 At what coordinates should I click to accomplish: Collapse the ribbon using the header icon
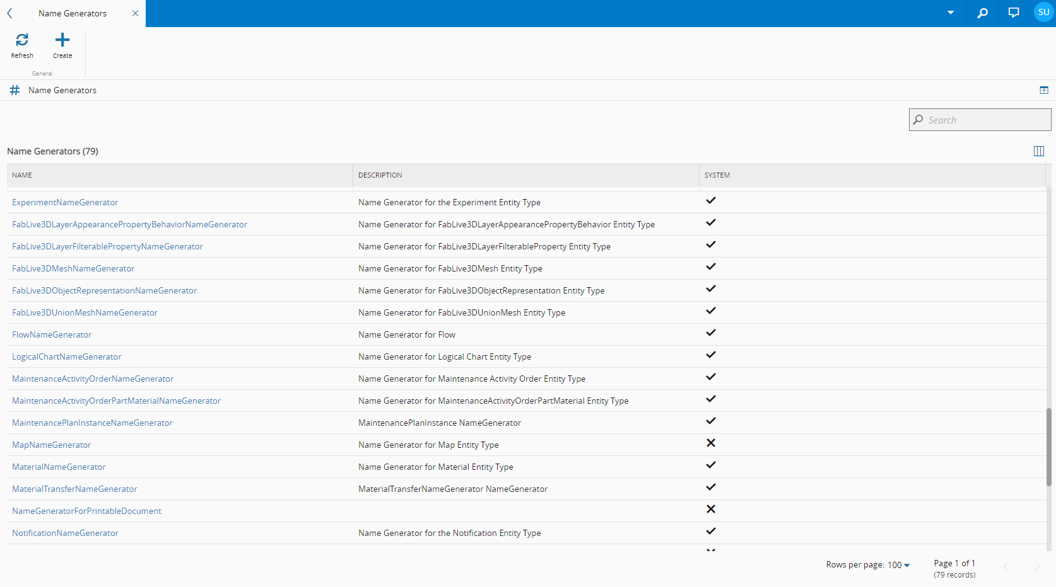point(1044,90)
